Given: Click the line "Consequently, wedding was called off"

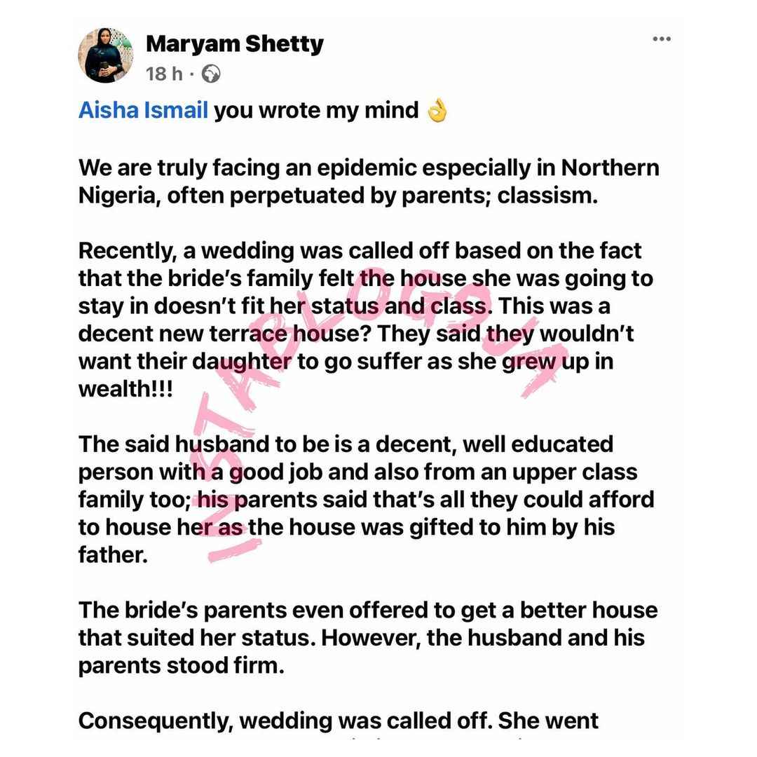Looking at the screenshot, I should point(286,721).
